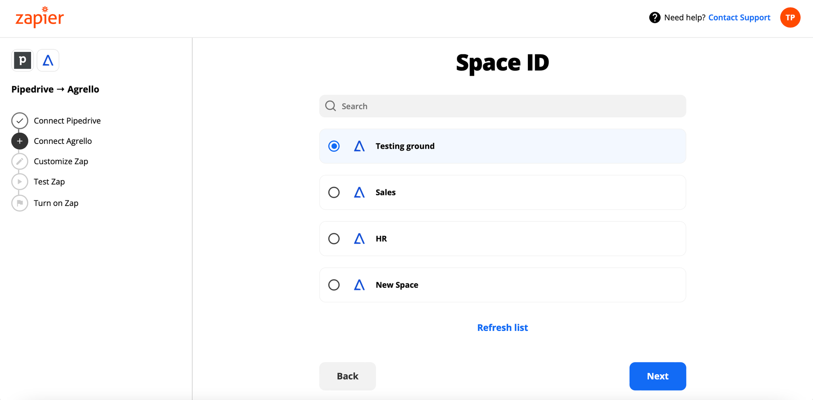
Task: Click the Agrello app icon in sidebar
Action: [48, 60]
